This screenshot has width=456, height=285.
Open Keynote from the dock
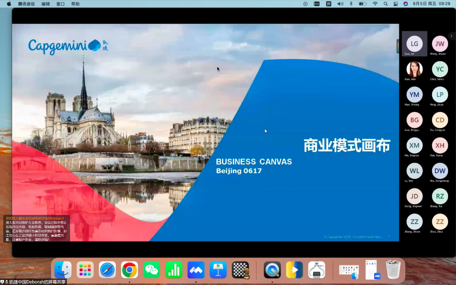pos(218,270)
